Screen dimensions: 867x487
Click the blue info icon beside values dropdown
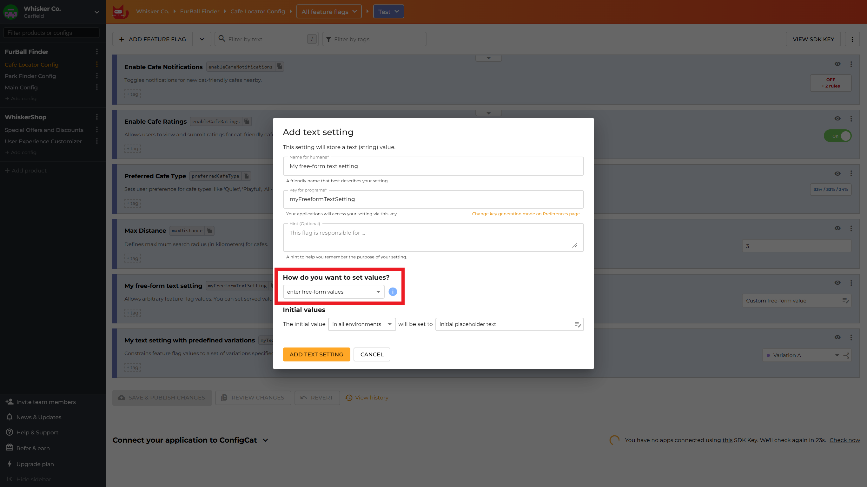pyautogui.click(x=393, y=292)
